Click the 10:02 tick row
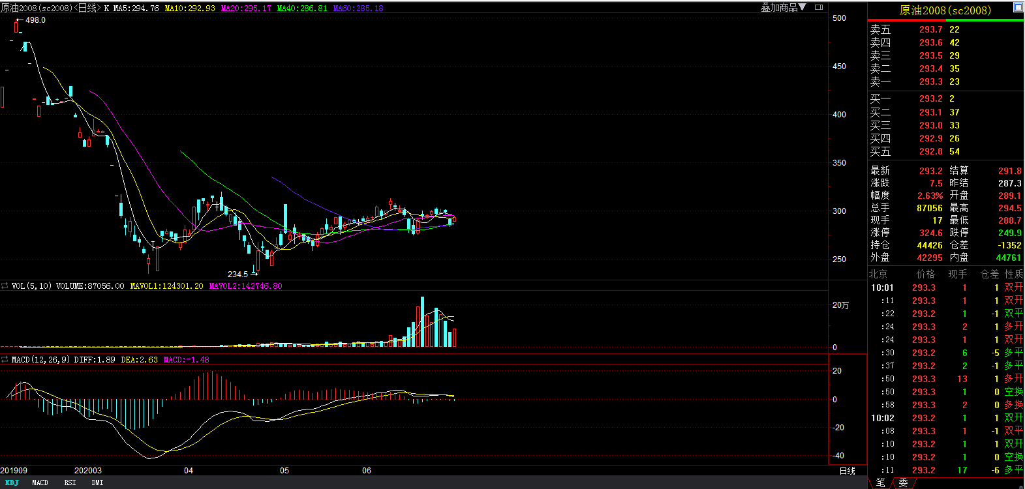The height and width of the screenshot is (489, 1025). tap(946, 418)
